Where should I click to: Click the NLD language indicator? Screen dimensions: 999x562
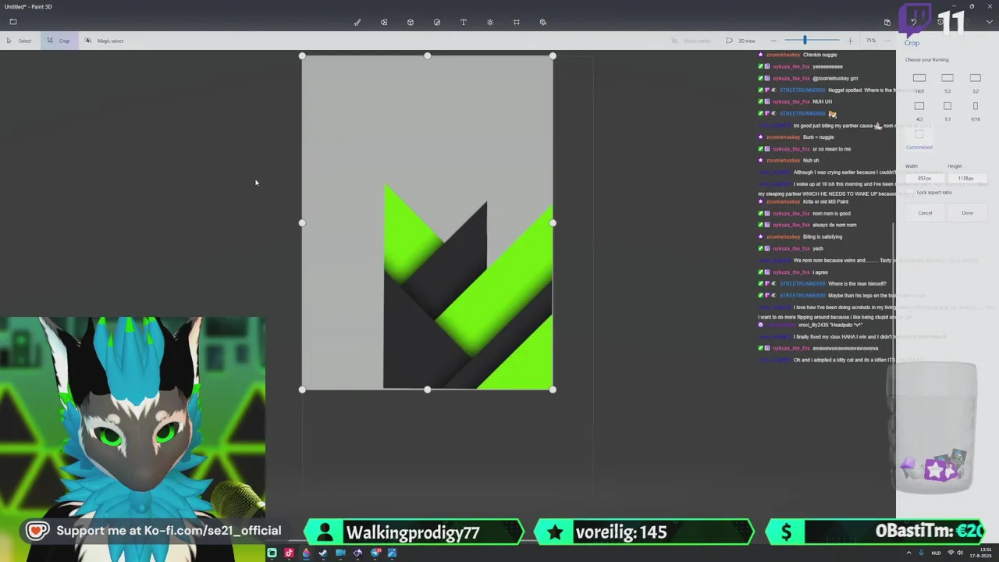coord(936,553)
